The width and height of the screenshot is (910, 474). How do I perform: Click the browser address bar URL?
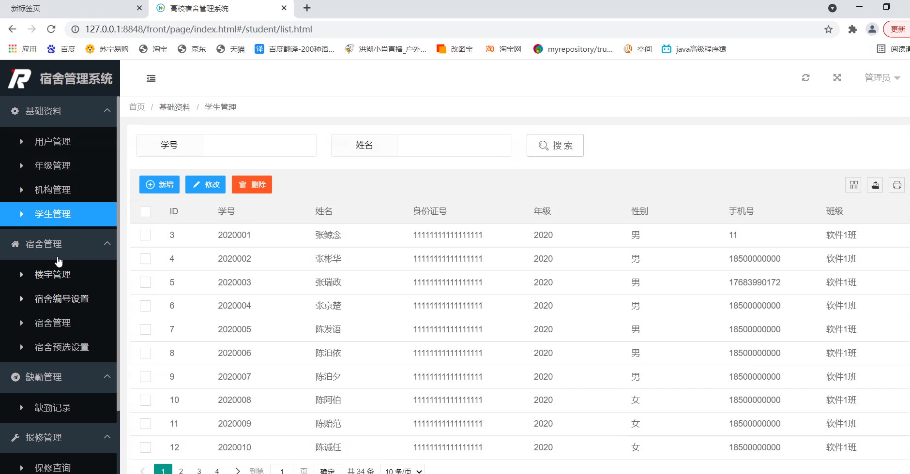(x=198, y=29)
